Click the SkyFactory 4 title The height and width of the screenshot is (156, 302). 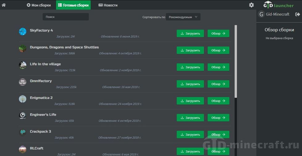pos(41,31)
